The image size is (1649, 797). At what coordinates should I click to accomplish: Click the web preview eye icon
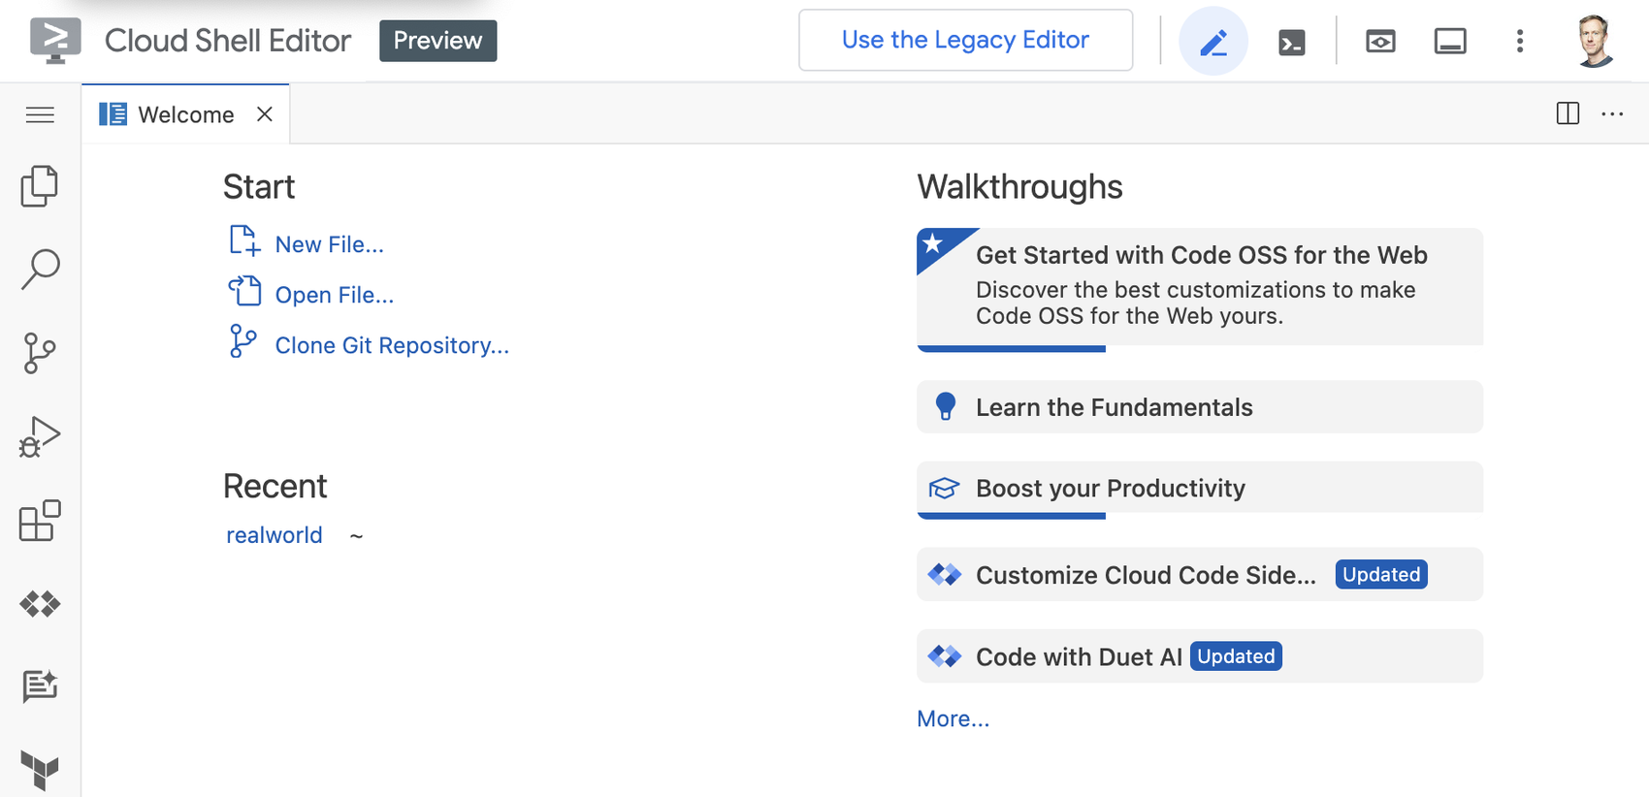(x=1380, y=42)
